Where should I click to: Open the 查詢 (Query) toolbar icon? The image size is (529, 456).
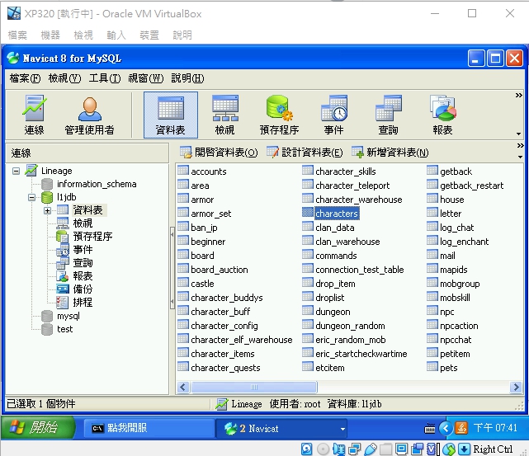tap(389, 115)
